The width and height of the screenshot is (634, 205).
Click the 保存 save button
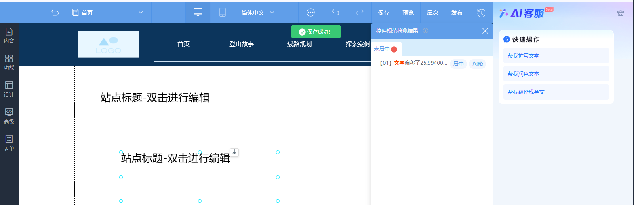click(384, 13)
